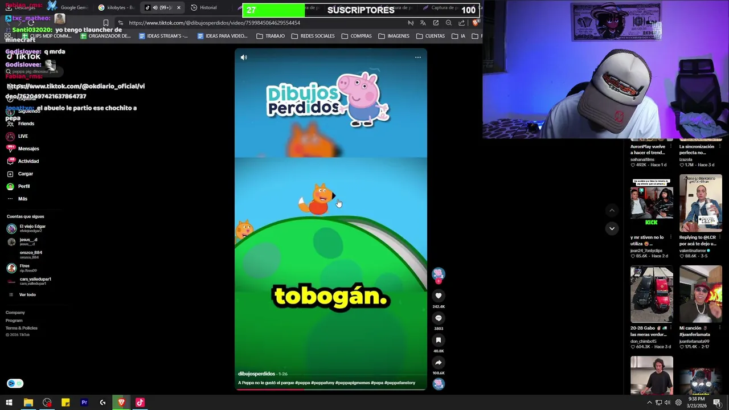Open the creator avatar above the like button

(x=439, y=274)
